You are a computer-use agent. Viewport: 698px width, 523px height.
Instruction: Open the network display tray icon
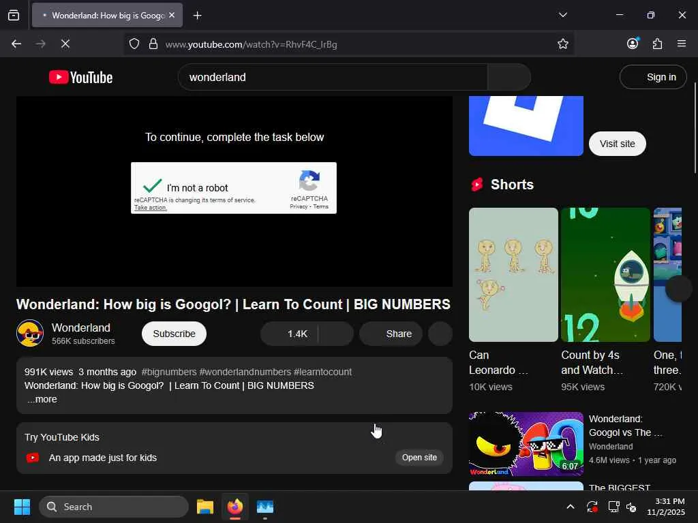coord(614,507)
